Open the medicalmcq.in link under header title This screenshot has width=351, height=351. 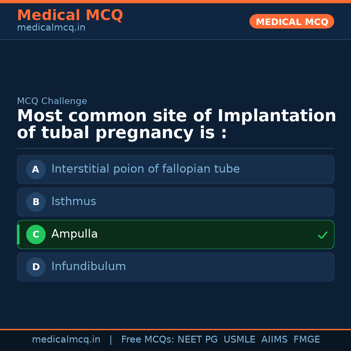tap(51, 28)
